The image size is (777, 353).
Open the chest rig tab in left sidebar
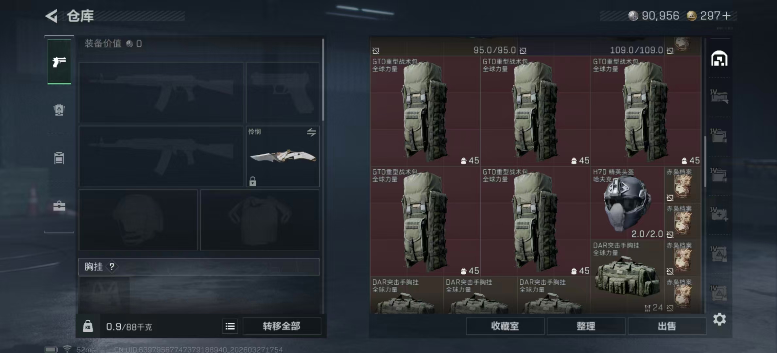(59, 158)
